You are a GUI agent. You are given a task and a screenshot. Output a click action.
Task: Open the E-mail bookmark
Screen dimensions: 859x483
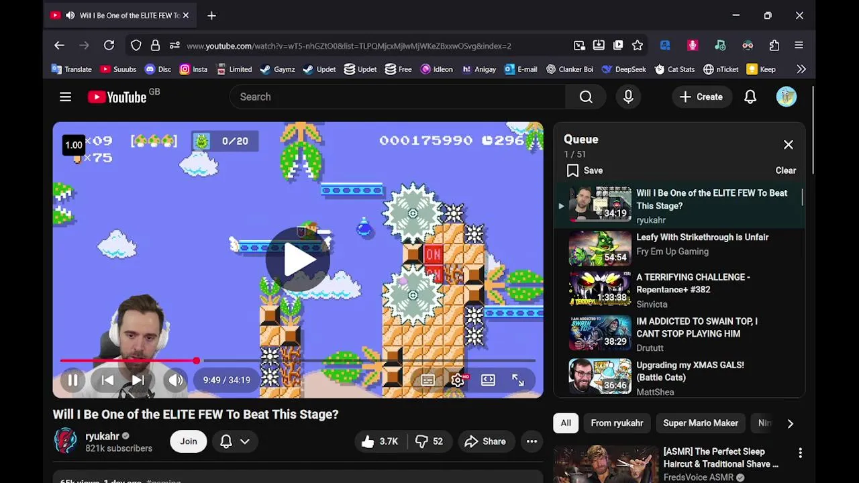click(x=521, y=69)
